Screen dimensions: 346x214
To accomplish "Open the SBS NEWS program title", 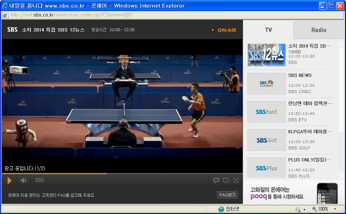I will click(300, 75).
